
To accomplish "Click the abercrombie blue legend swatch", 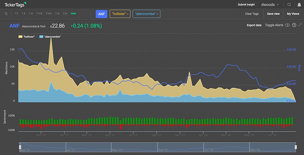I will pyautogui.click(x=41, y=37).
